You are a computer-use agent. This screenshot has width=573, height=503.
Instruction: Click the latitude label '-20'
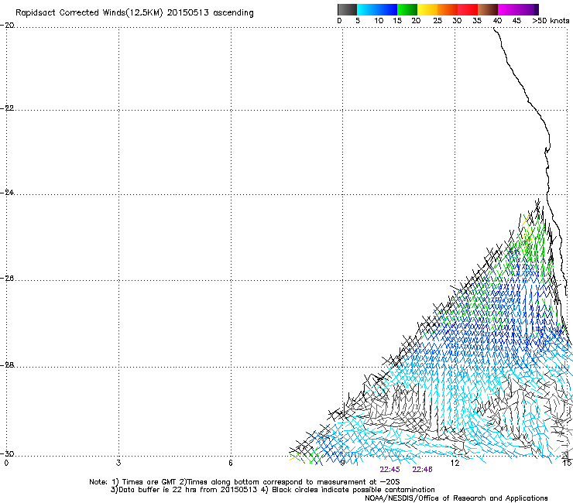[x=7, y=26]
